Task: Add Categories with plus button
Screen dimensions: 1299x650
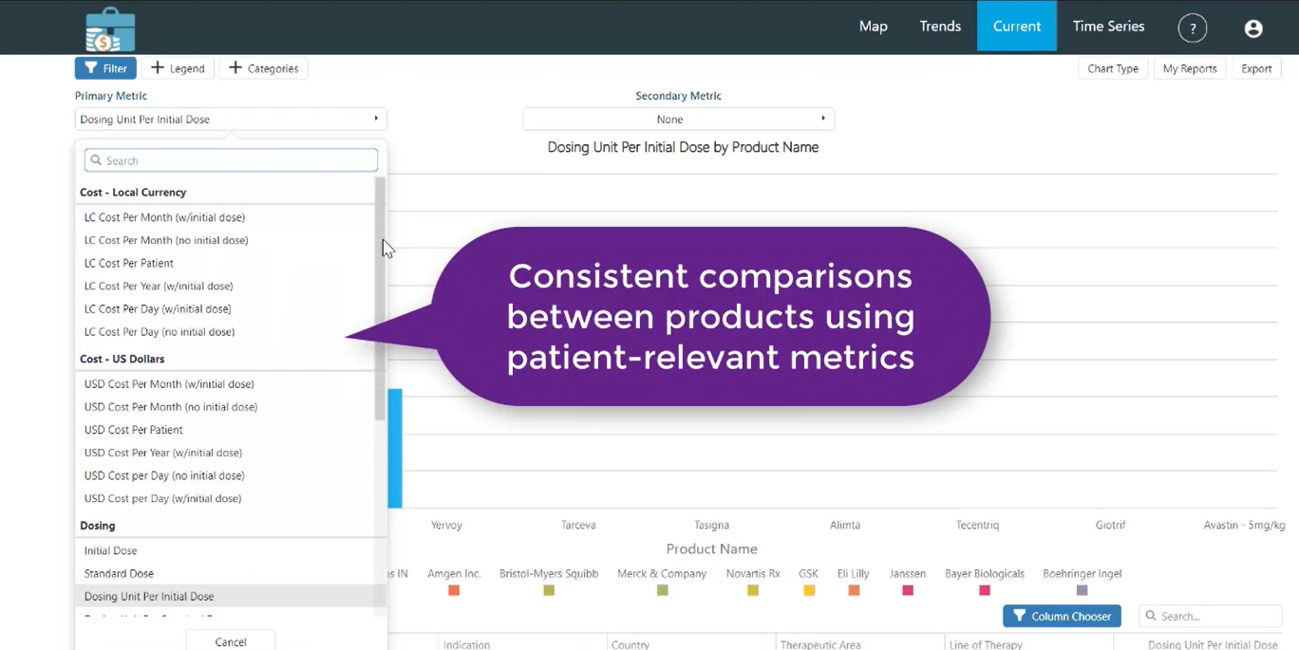Action: tap(264, 68)
